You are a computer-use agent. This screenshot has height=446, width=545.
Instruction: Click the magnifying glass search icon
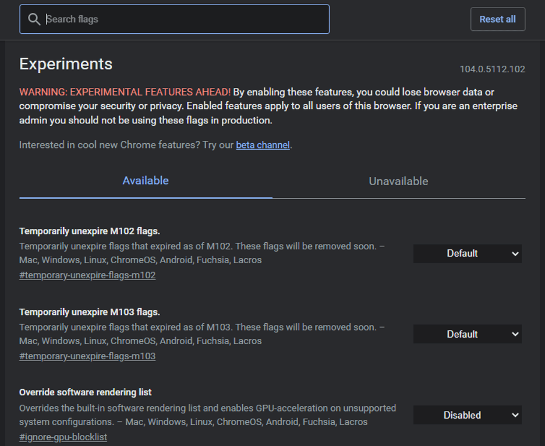[34, 19]
